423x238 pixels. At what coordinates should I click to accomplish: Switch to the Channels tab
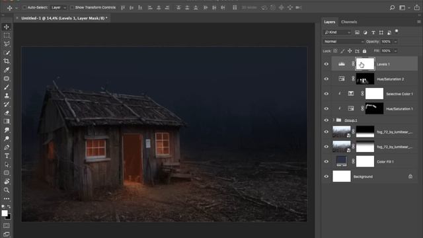[x=349, y=22]
